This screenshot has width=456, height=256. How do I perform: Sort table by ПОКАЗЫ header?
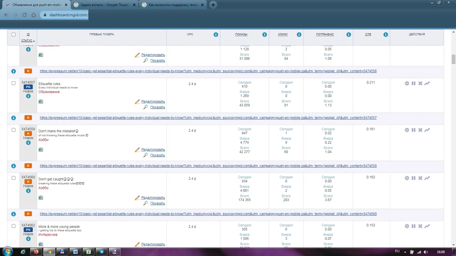tap(241, 34)
